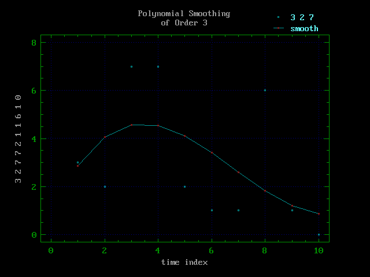Click the "time index" x-axis label
The image size is (370, 277).
pos(184,262)
